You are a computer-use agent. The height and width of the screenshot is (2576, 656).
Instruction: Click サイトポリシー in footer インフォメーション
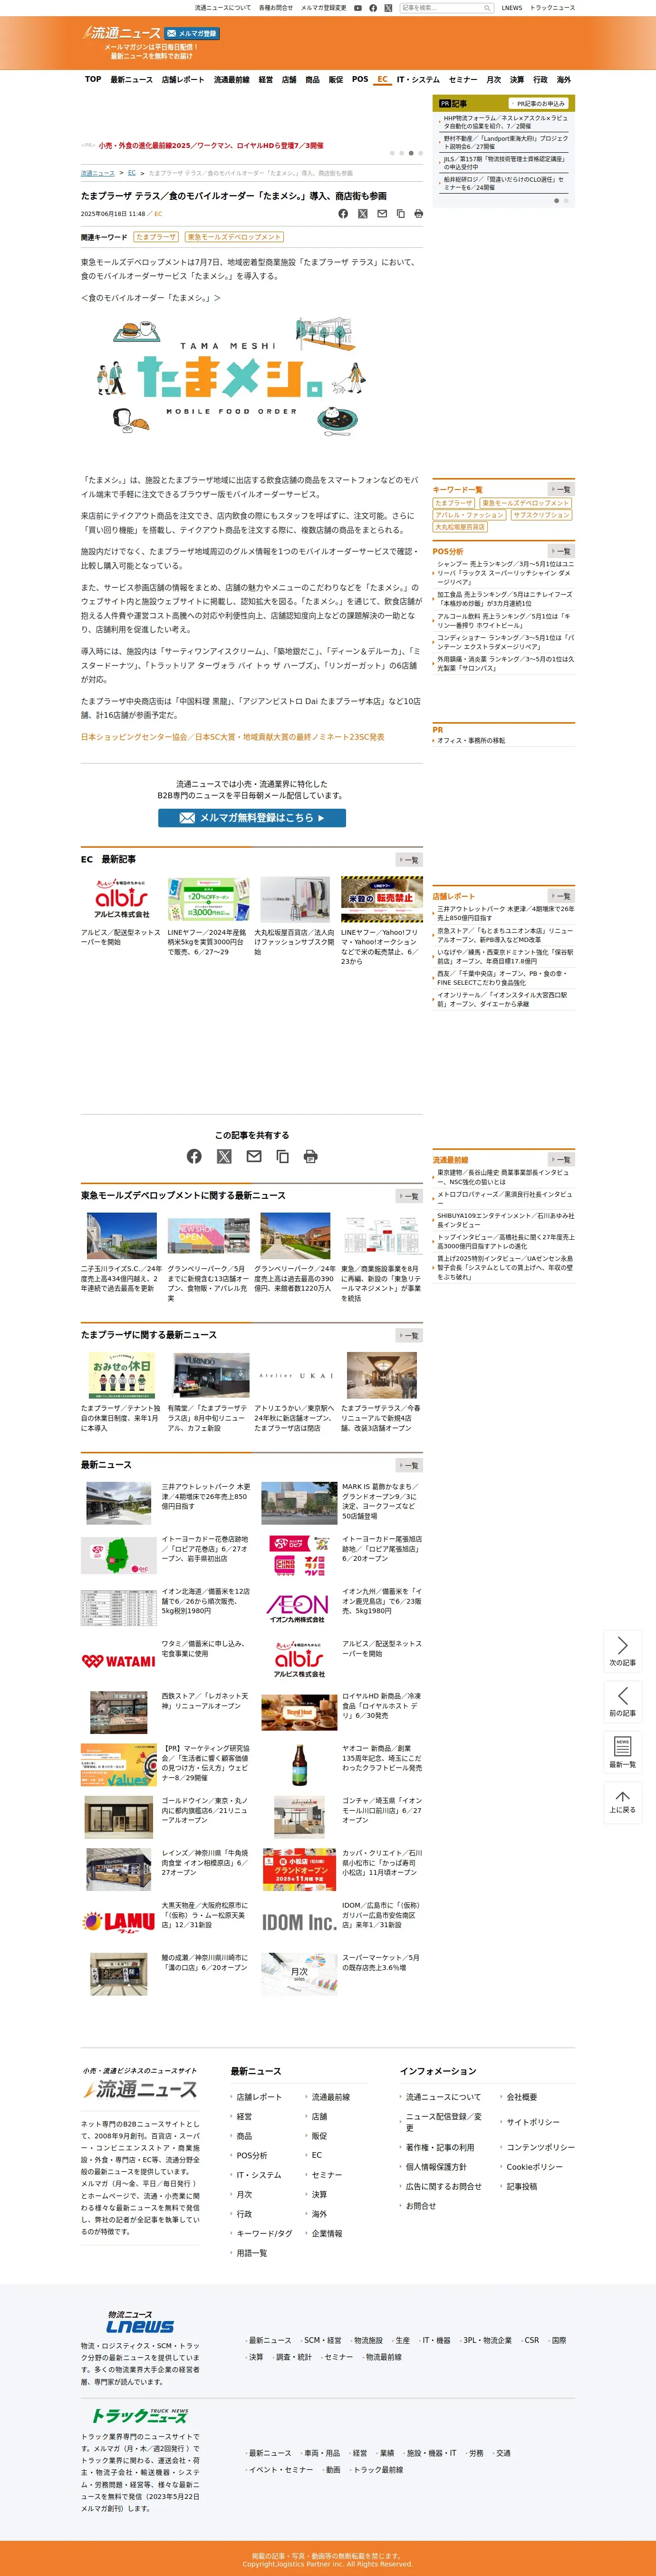533,2121
